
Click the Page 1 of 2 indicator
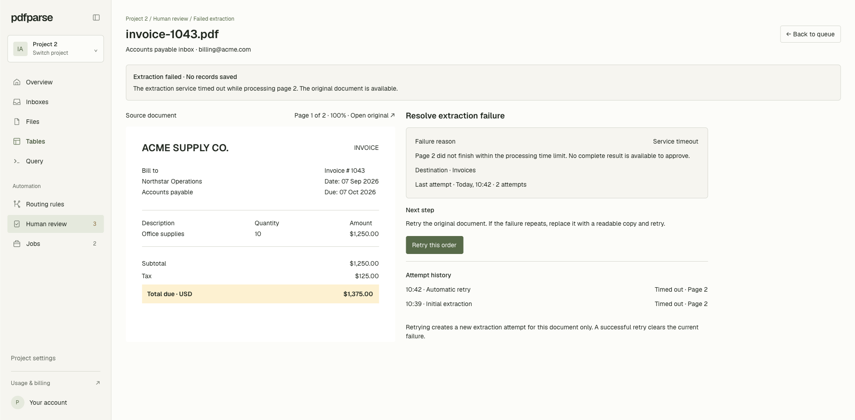tap(310, 115)
